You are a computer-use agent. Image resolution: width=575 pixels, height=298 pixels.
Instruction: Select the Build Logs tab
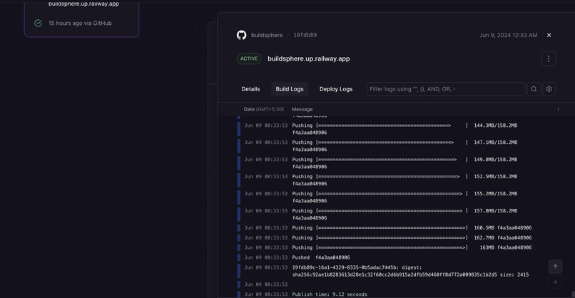pos(290,89)
